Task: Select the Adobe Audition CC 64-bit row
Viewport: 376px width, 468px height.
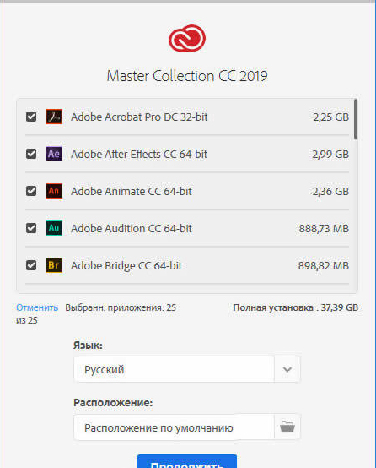Action: coord(187,228)
